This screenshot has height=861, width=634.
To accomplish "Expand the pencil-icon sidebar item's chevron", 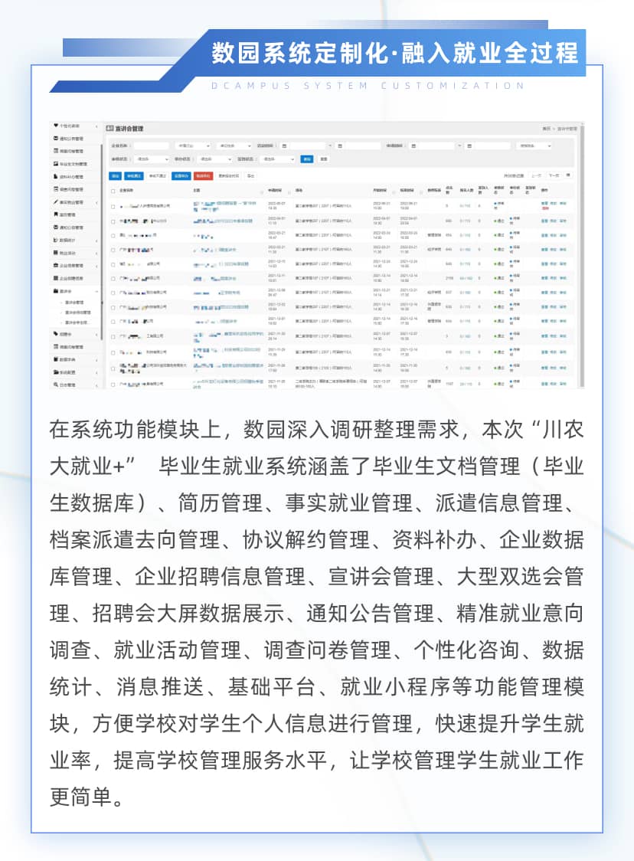I will click(97, 203).
